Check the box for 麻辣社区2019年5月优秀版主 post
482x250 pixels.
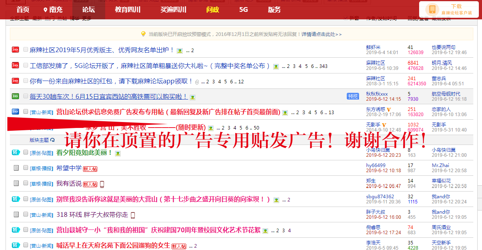point(26,50)
